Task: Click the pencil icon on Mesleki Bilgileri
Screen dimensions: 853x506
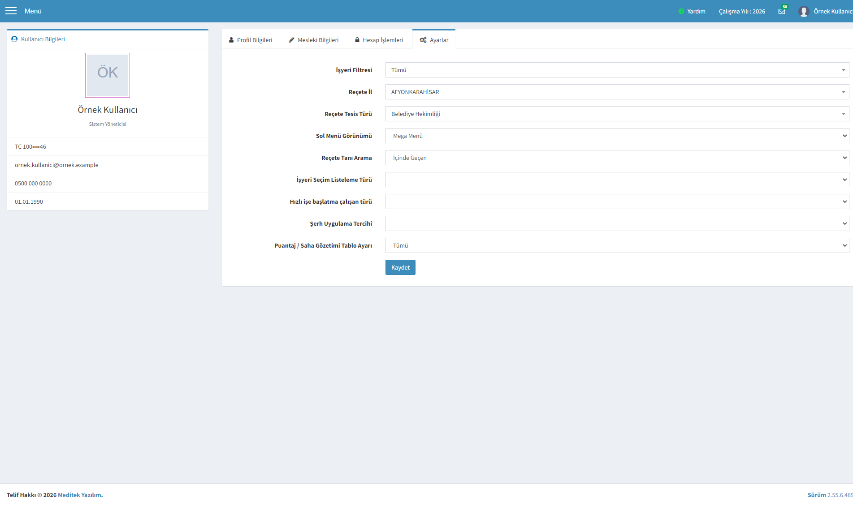Action: click(291, 40)
